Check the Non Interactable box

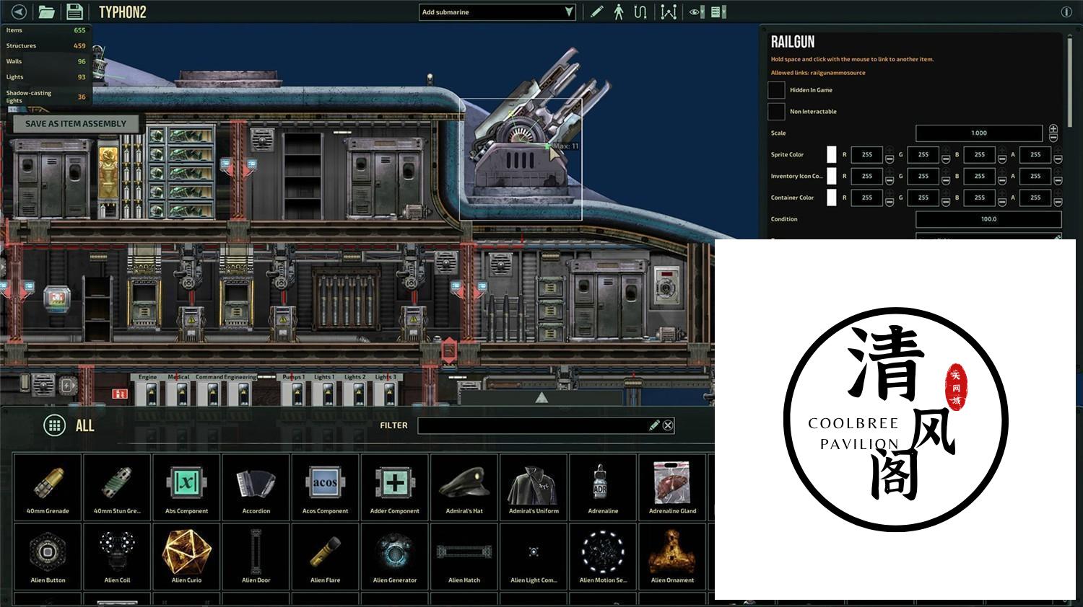(x=776, y=112)
